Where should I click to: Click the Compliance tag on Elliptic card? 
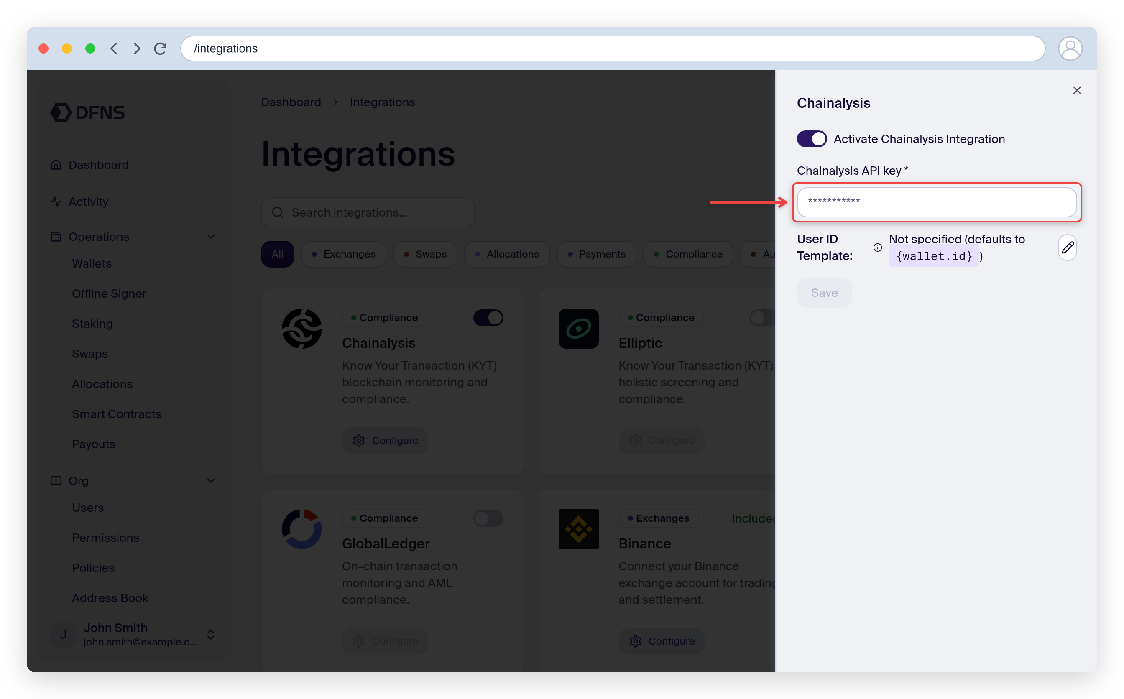661,318
